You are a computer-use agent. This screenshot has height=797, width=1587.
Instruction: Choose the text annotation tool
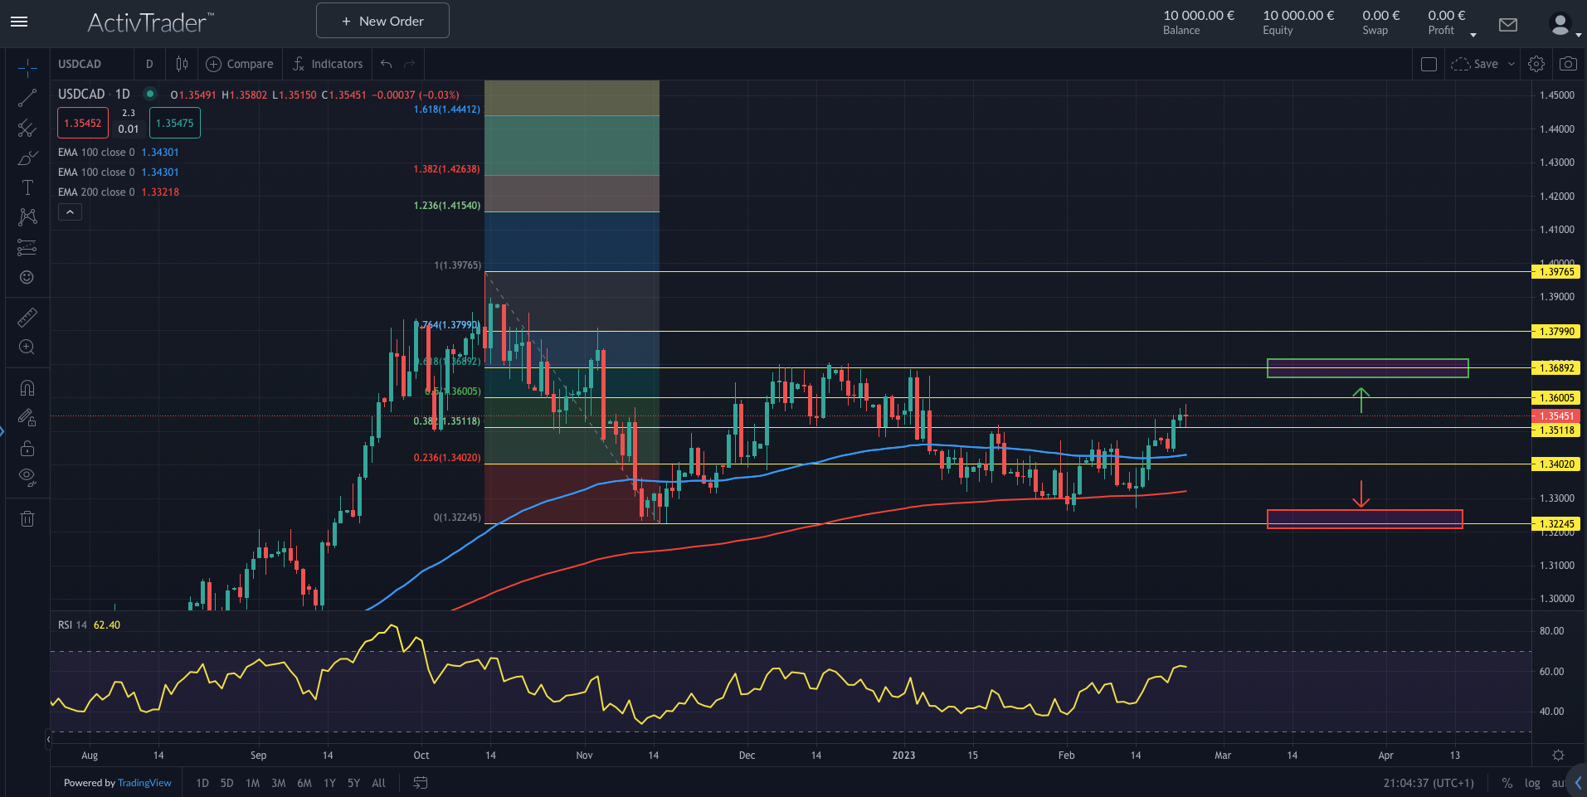coord(27,187)
